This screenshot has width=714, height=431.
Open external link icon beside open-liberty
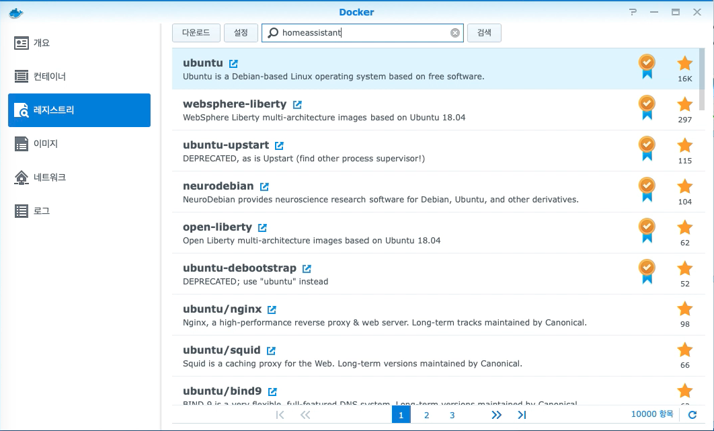click(262, 227)
